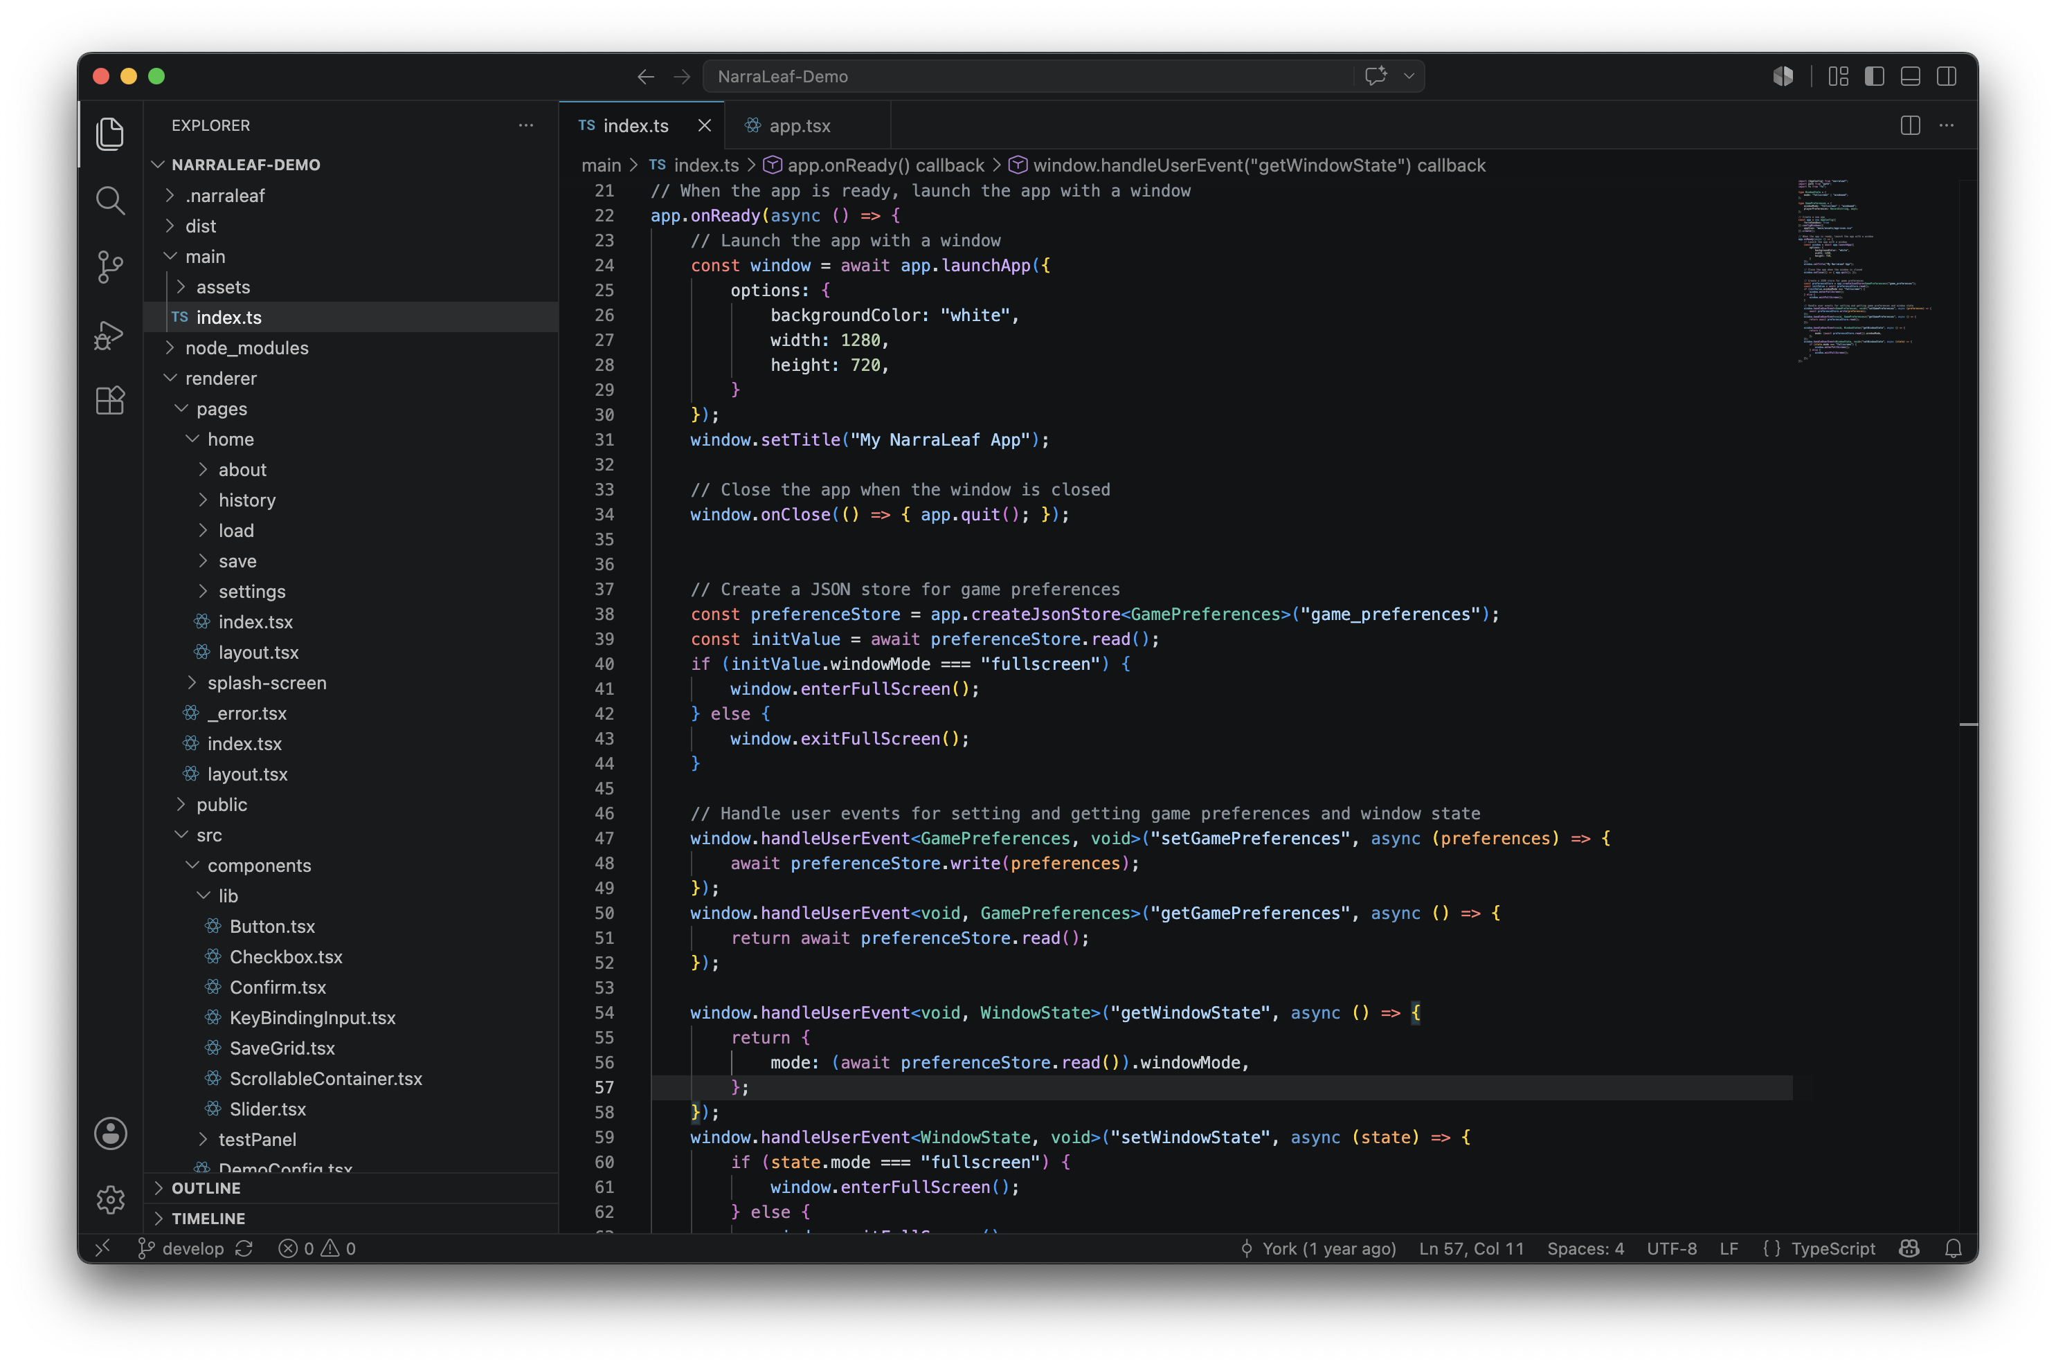Screen dimensions: 2056x1366
Task: Open Copilot status icon in status bar
Action: click(x=1909, y=1248)
